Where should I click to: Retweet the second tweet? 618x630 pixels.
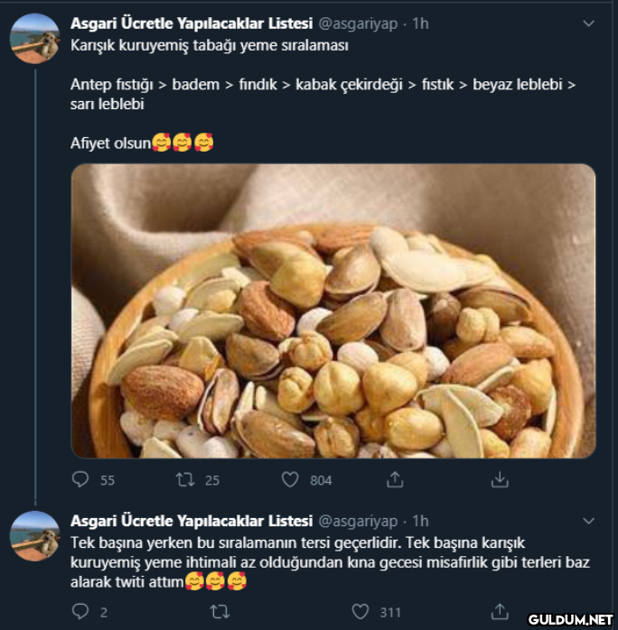tap(220, 612)
